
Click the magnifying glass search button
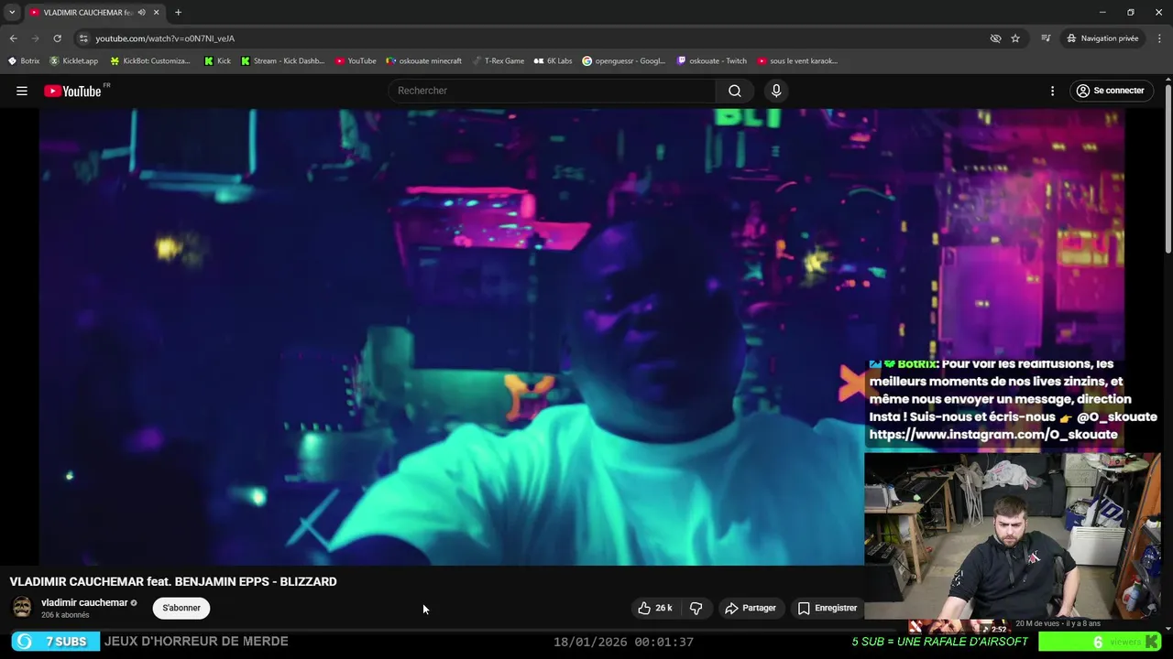pyautogui.click(x=735, y=91)
